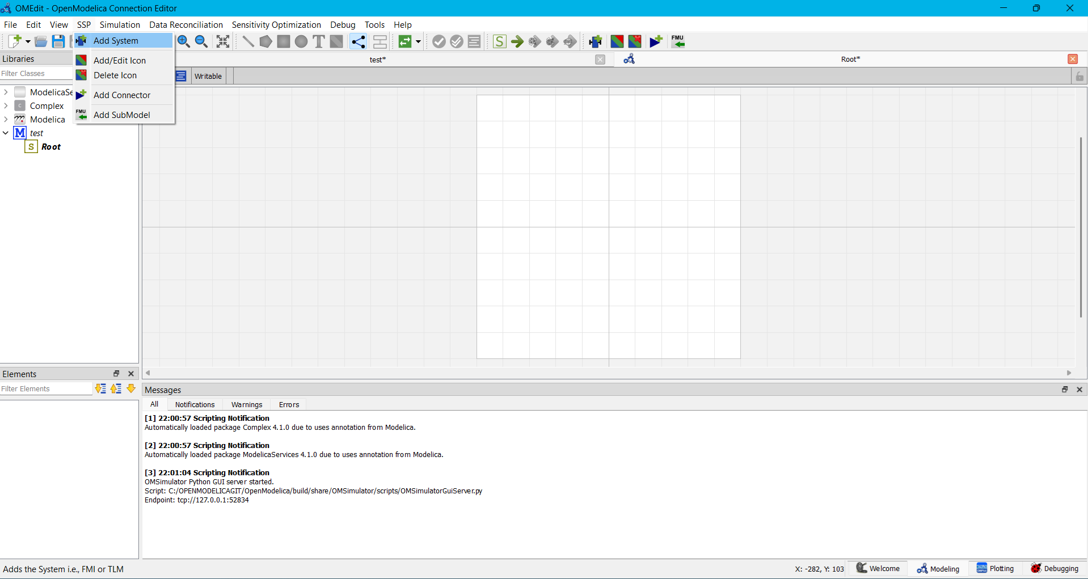Switch to the Modeling perspective
The width and height of the screenshot is (1088, 579).
[x=938, y=569]
